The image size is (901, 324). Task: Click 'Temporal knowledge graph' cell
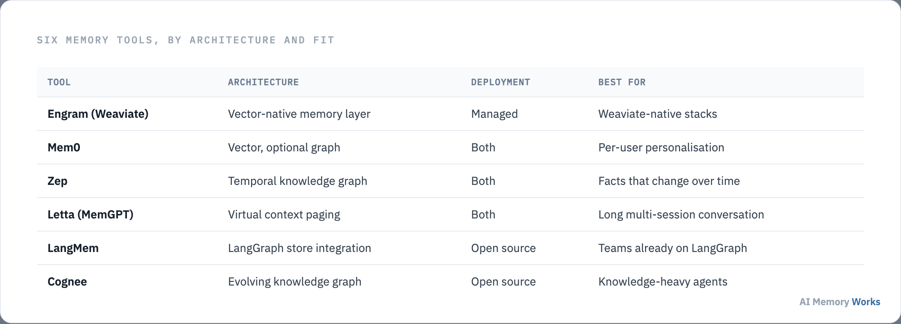(x=297, y=181)
